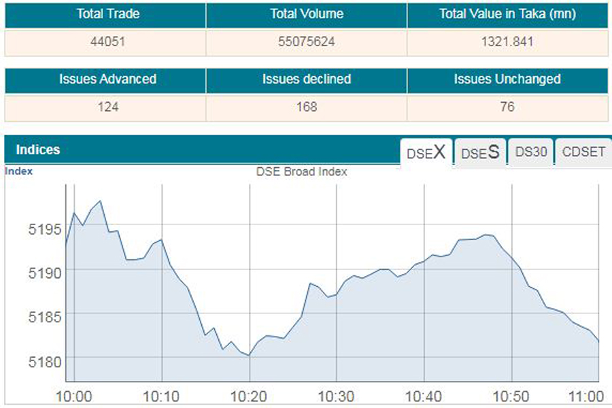The width and height of the screenshot is (612, 408).
Task: Click the 5195 value axis label
Action: coord(44,228)
